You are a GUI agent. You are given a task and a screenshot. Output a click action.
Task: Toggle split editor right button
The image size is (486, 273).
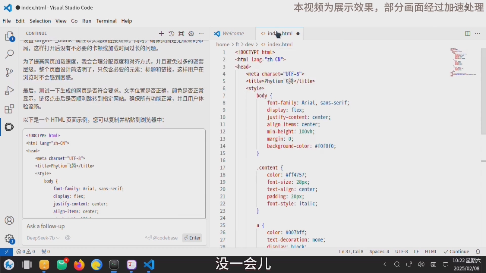468,34
